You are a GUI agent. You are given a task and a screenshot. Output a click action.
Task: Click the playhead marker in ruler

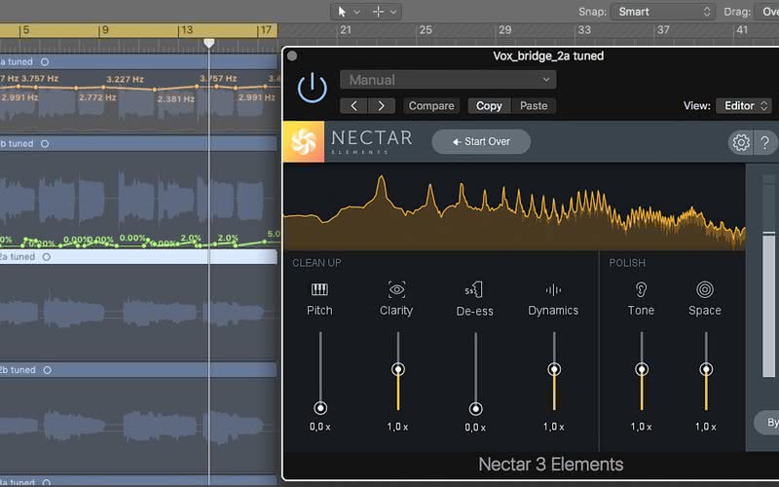209,44
